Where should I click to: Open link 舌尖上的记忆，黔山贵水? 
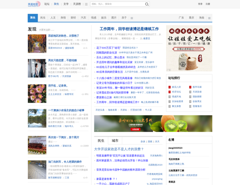(x=110, y=57)
